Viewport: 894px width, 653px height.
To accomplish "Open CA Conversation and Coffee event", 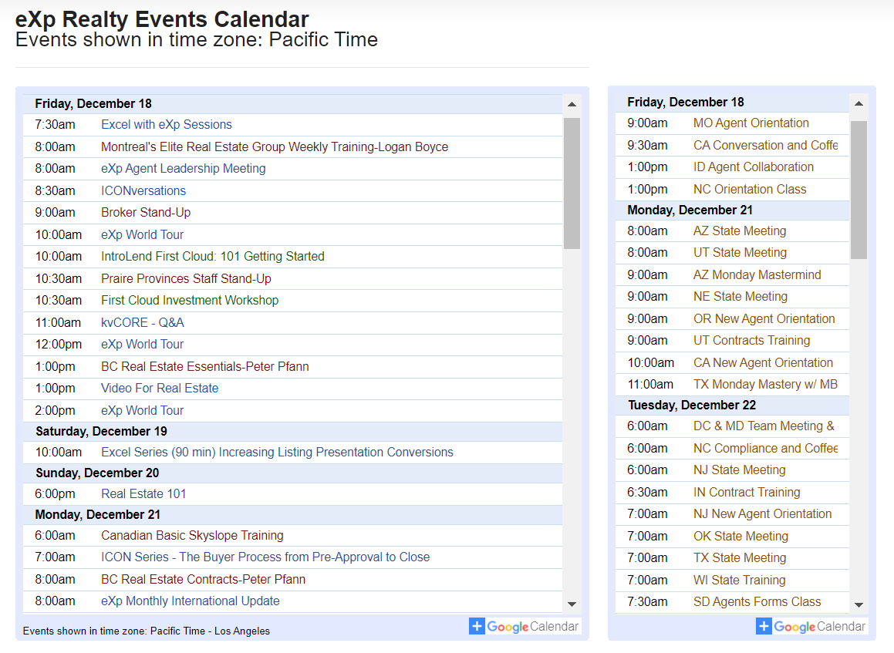I will tap(765, 145).
